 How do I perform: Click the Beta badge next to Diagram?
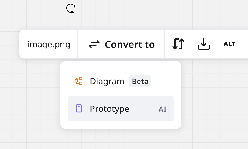point(140,82)
